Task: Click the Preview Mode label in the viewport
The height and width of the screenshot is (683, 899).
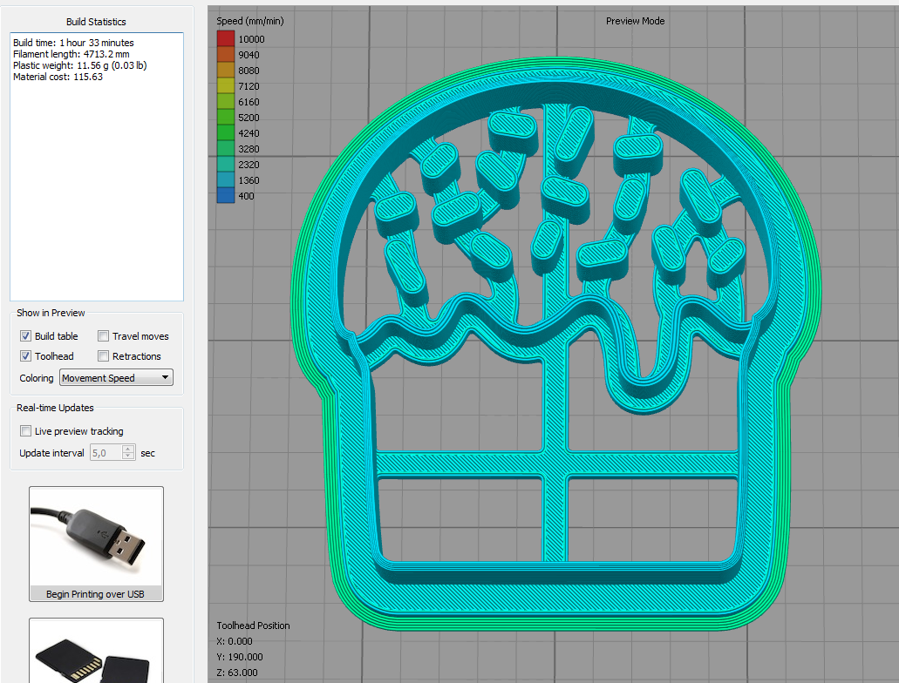Action: [x=635, y=21]
